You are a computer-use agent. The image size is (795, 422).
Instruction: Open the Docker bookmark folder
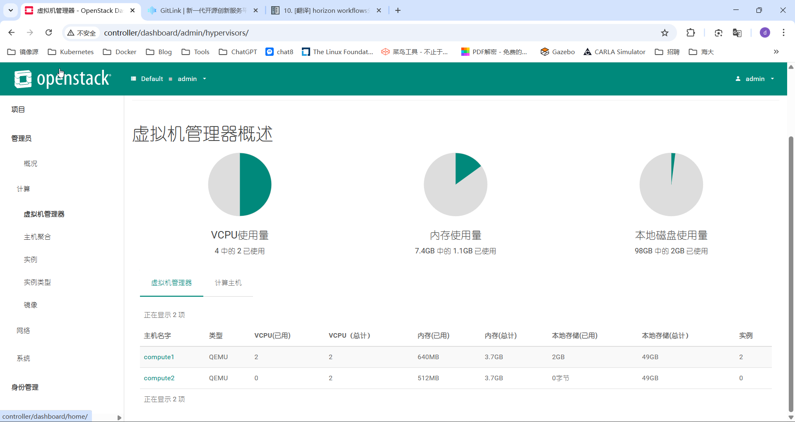(x=120, y=52)
